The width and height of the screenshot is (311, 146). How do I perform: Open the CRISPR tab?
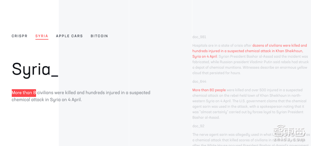coord(19,36)
